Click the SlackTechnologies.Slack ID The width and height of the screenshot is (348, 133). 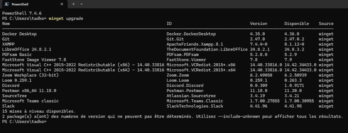coord(195,106)
